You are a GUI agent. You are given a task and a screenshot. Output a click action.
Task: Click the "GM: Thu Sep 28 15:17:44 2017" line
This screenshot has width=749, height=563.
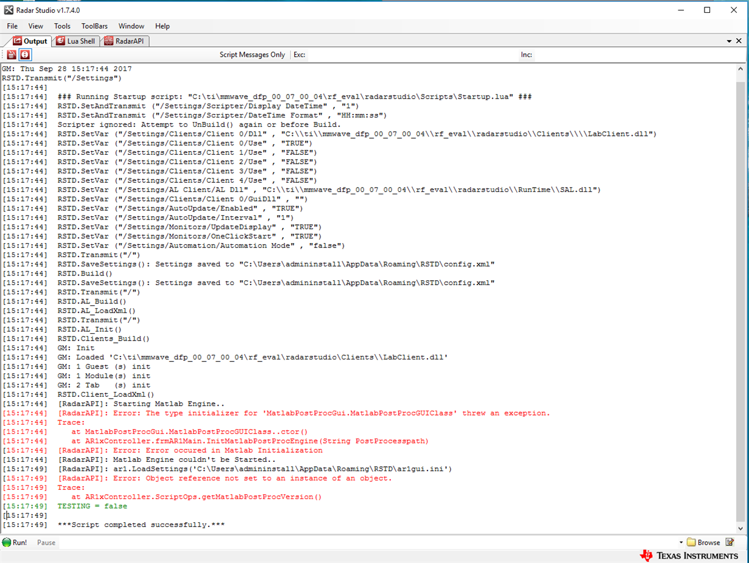(67, 69)
